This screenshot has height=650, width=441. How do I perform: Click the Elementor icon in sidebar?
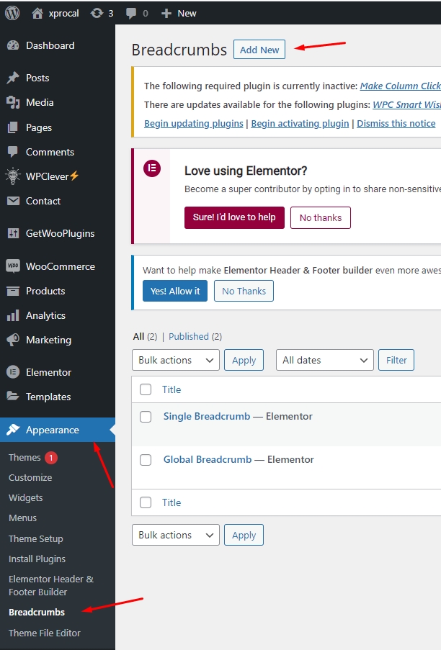[13, 372]
